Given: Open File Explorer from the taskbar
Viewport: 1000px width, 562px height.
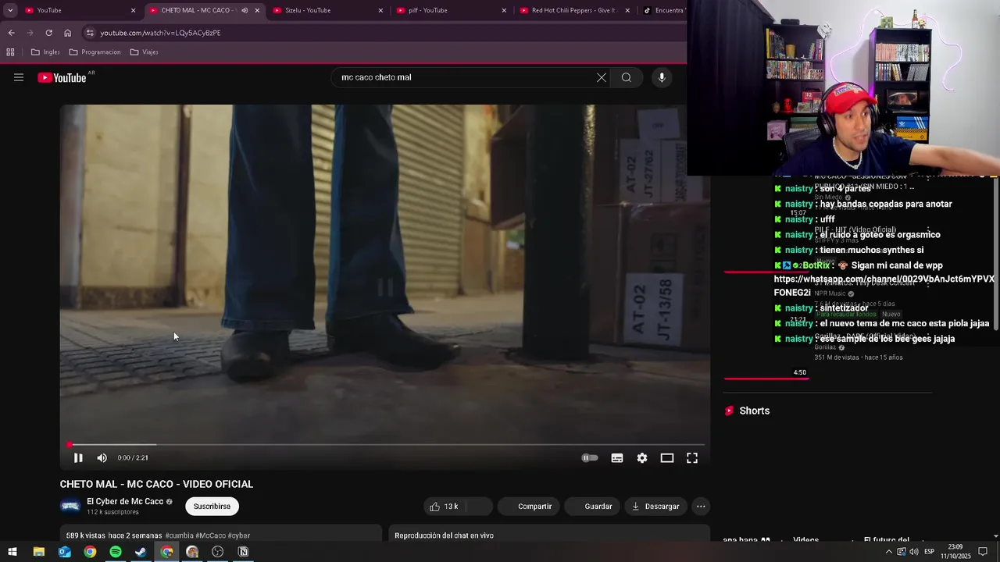Looking at the screenshot, I should pyautogui.click(x=38, y=552).
